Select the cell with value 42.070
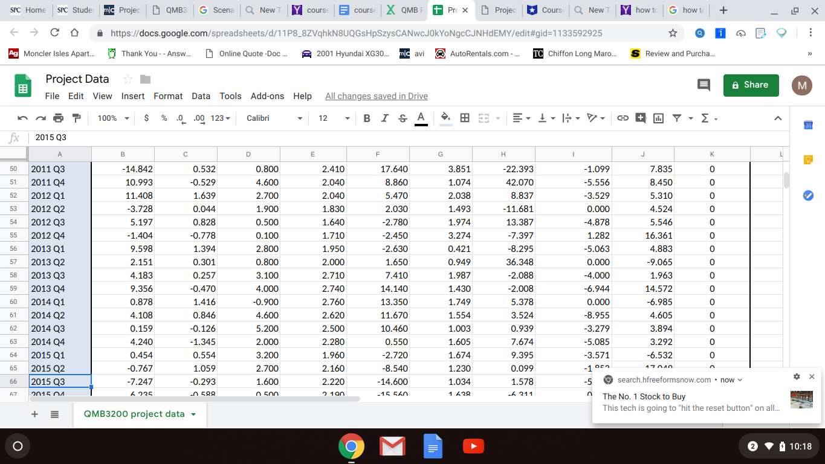 pyautogui.click(x=504, y=182)
